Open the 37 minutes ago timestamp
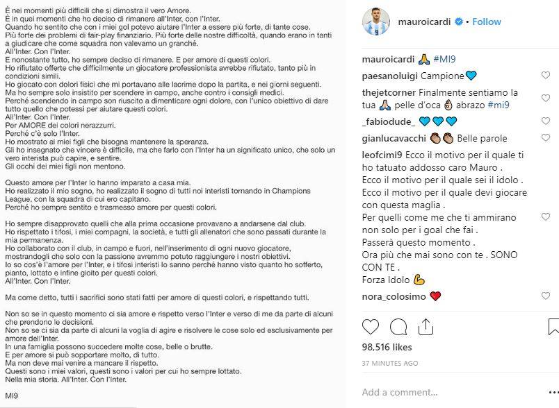This screenshot has width=559, height=408. pos(390,363)
